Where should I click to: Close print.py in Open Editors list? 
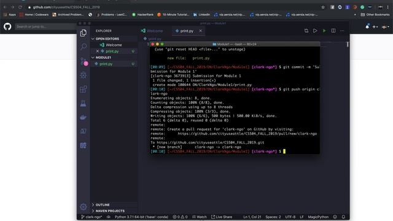pos(98,51)
